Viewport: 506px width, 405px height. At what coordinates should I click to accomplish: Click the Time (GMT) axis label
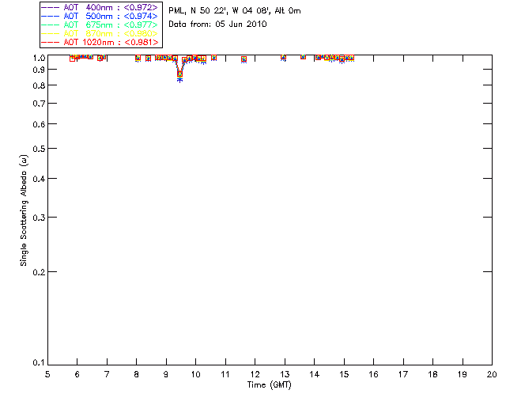[269, 385]
